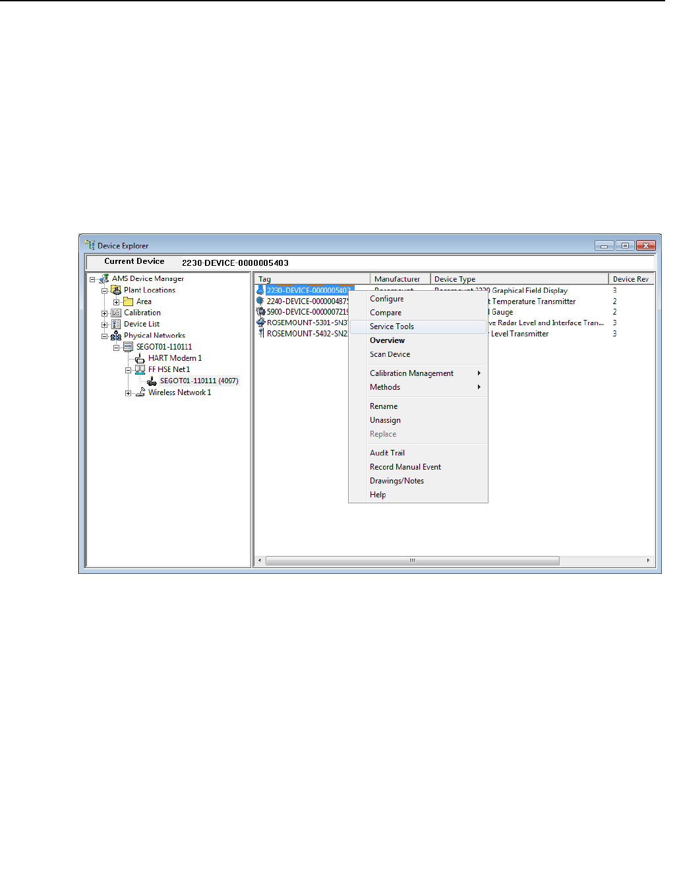The image size is (677, 872).
Task: Select HART Modem 1 tree label
Action: coord(175,358)
